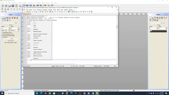Uncheck 'Switch to the sprite palette' checkbox

2,36
